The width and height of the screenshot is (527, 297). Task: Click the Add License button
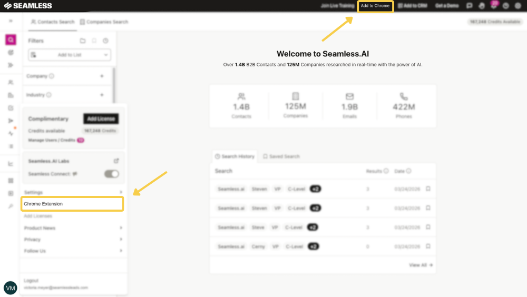click(x=101, y=118)
